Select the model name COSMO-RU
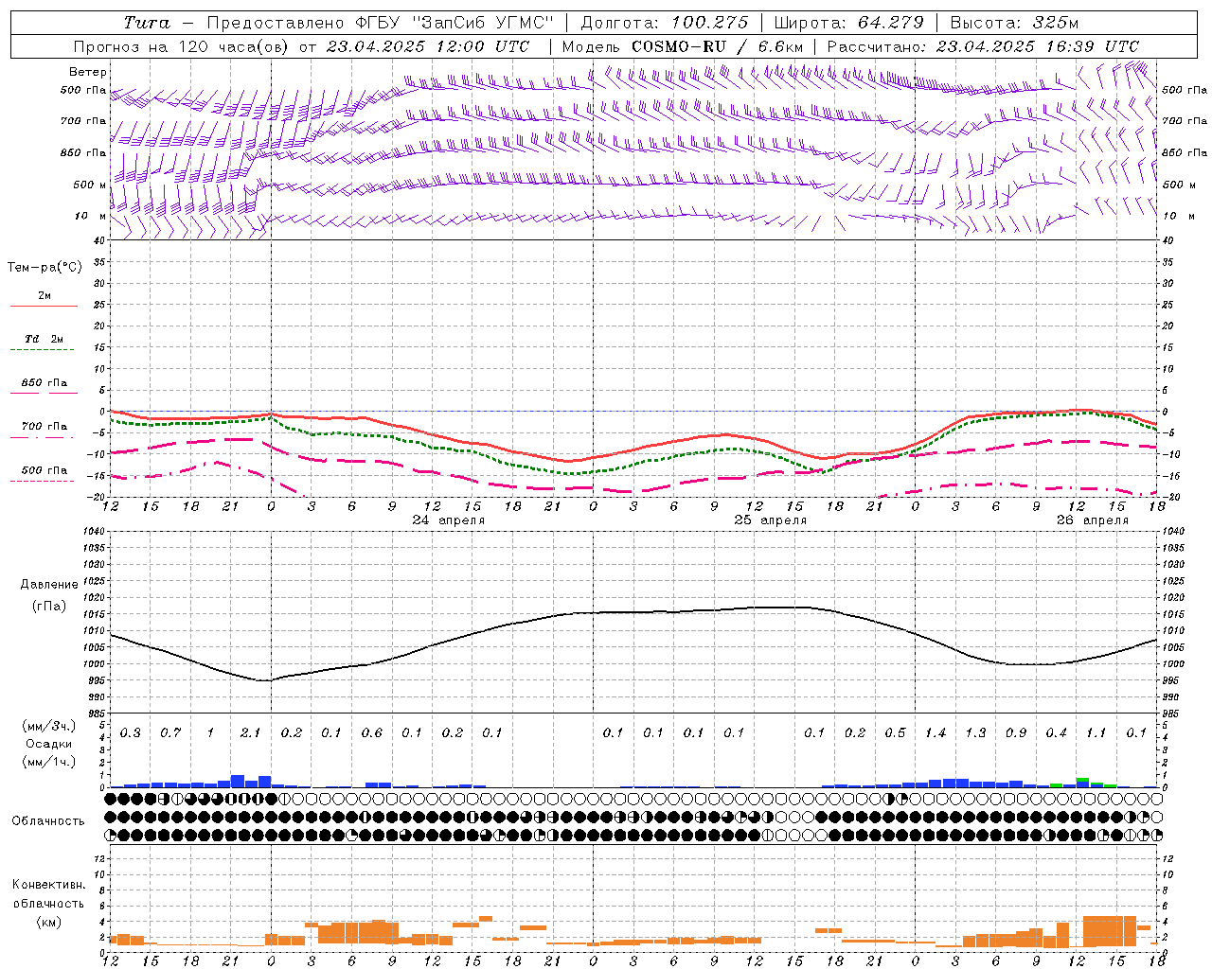Image resolution: width=1212 pixels, height=969 pixels. point(679,46)
